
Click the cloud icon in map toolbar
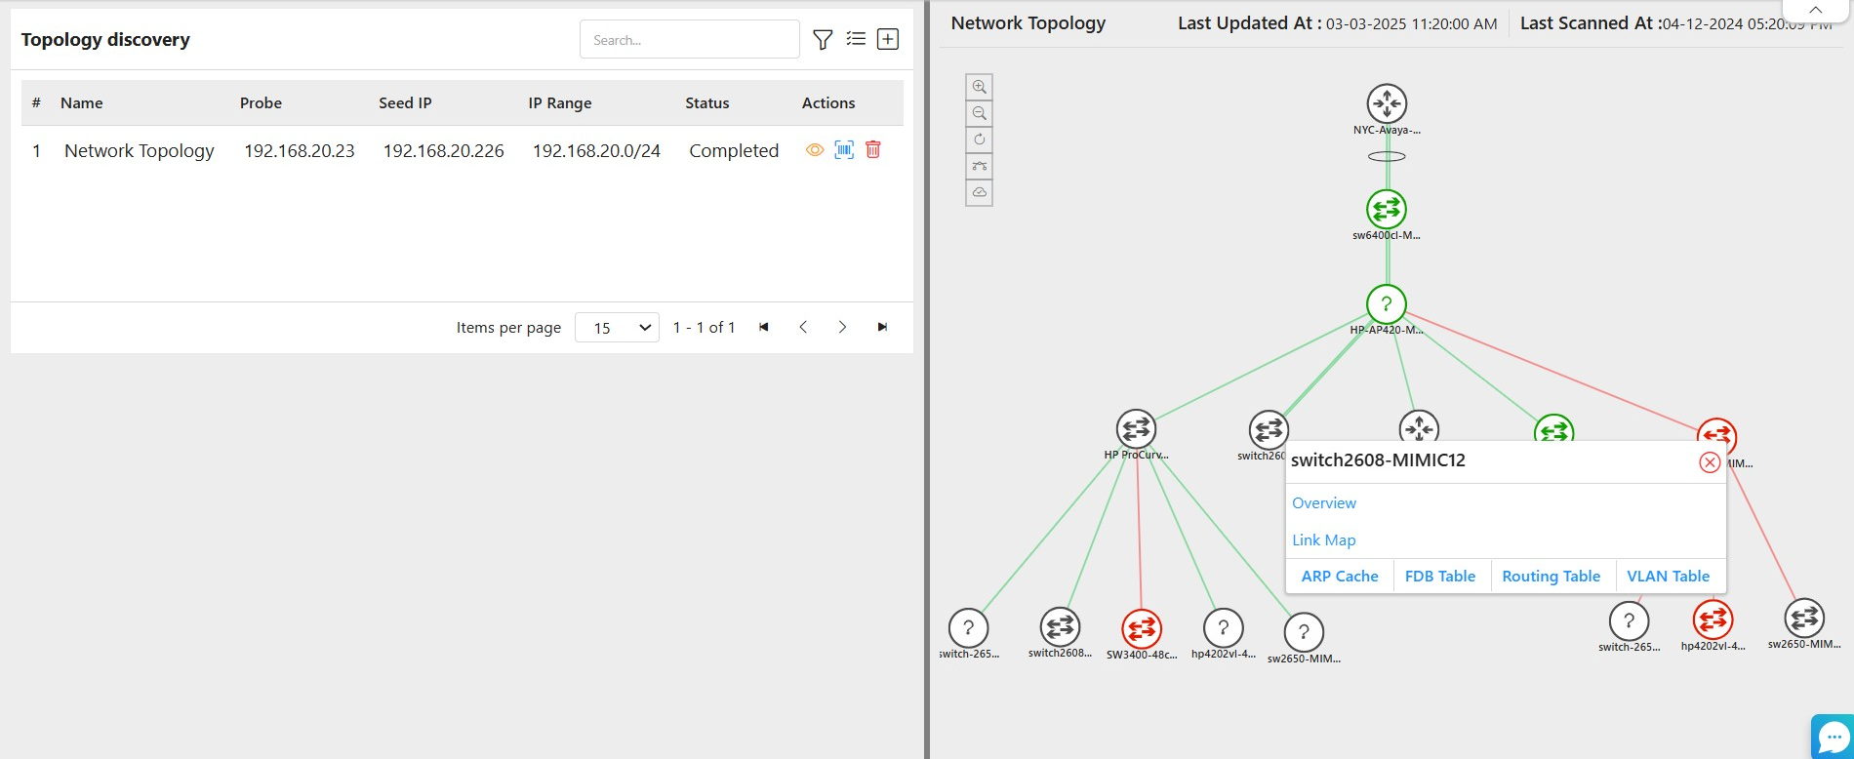979,192
